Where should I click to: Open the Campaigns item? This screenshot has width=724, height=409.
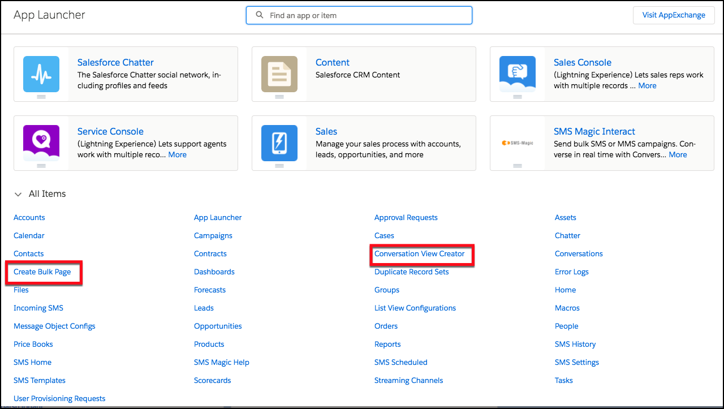(213, 236)
